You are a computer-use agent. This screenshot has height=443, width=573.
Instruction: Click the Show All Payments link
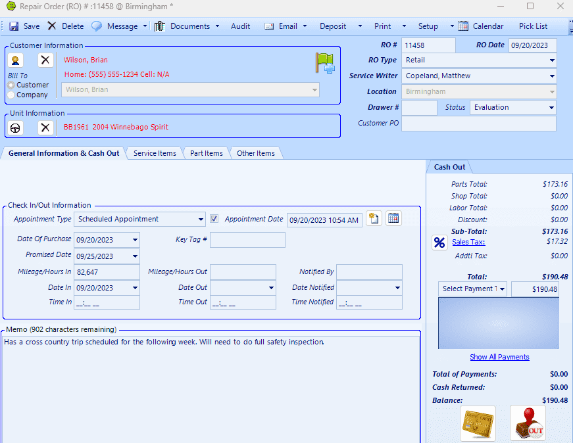499,357
